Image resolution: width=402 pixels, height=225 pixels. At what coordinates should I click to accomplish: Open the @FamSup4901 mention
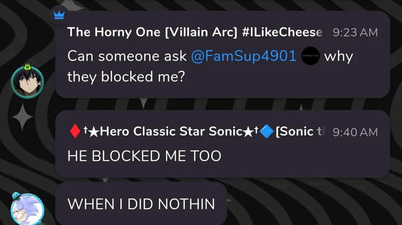(x=244, y=57)
